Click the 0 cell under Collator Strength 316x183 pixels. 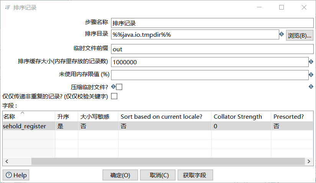[x=241, y=126]
